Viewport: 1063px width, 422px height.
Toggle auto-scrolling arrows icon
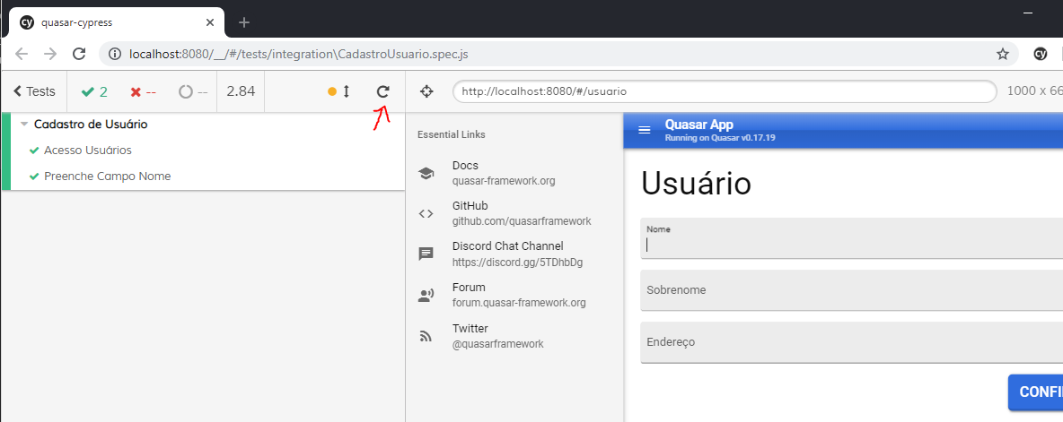347,91
